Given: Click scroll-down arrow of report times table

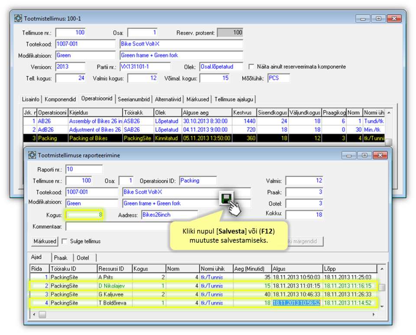Looking at the screenshot, I should [382, 306].
